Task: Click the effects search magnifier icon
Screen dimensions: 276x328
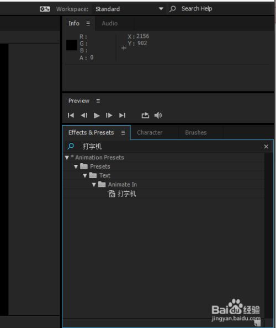Action: coord(71,146)
